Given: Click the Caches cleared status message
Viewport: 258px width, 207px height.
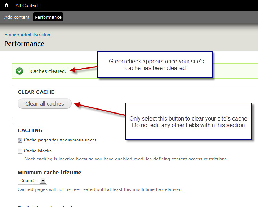Looking at the screenshot, I should tap(48, 71).
